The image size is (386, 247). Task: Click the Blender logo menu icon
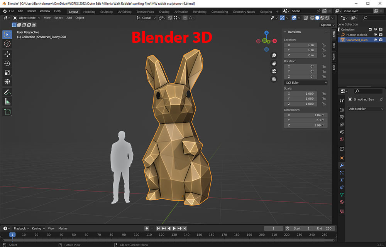point(5,11)
